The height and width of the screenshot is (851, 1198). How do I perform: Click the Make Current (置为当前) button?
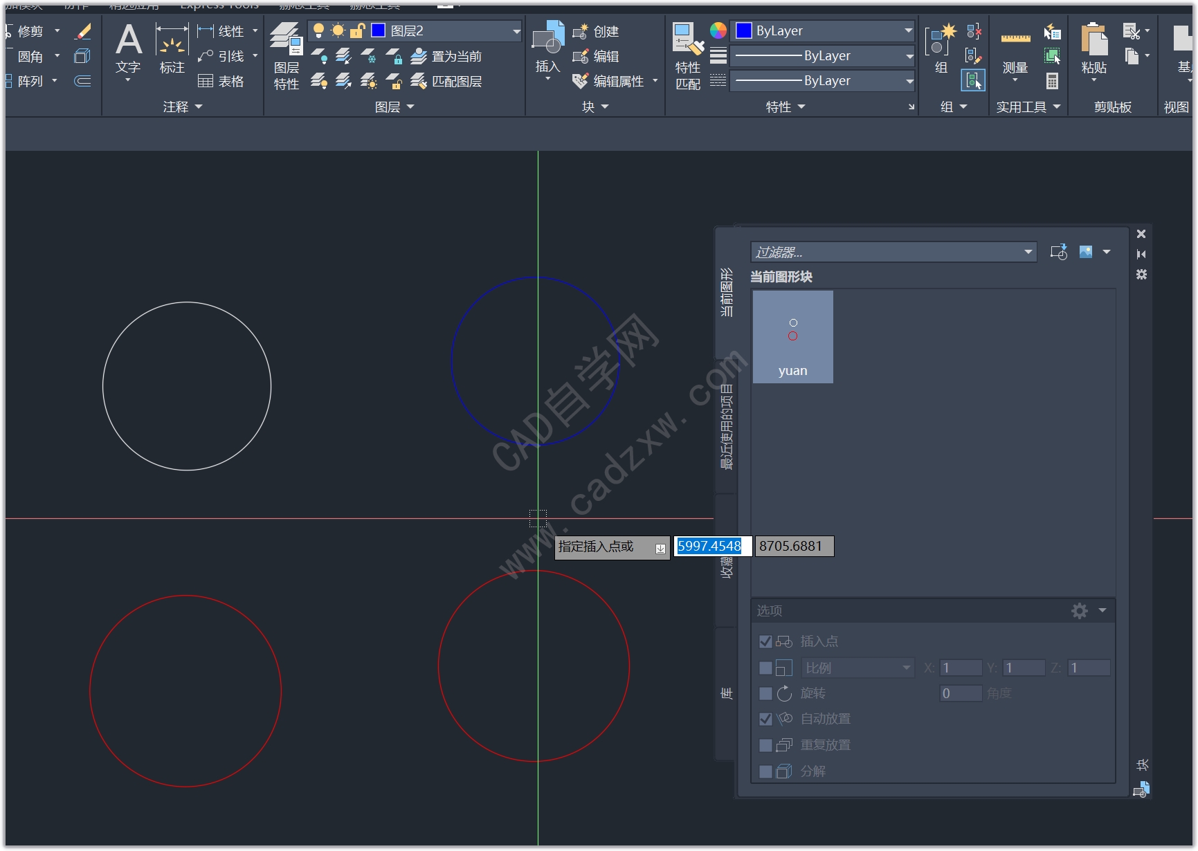click(446, 56)
